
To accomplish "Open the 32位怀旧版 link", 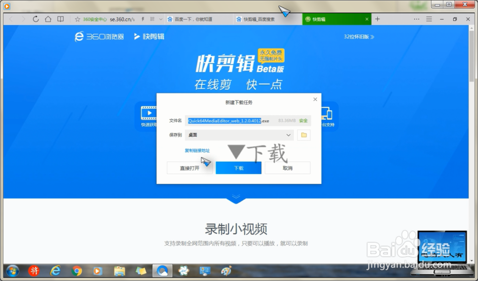I will 359,36.
